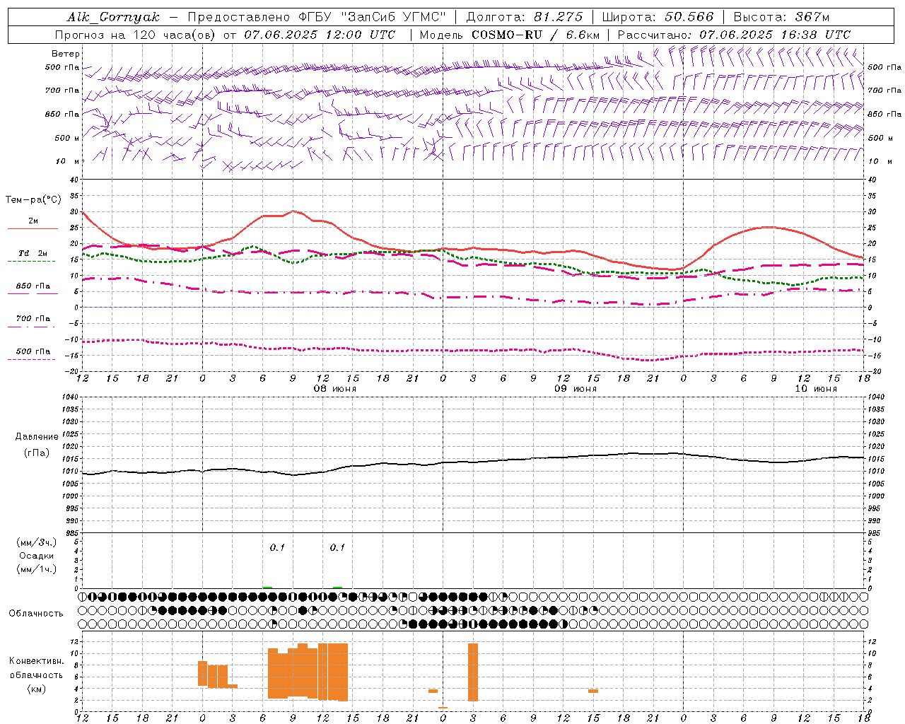Click the forecast start time 07.06.2025 12:00 UTC
The height and width of the screenshot is (724, 905).
(320, 35)
